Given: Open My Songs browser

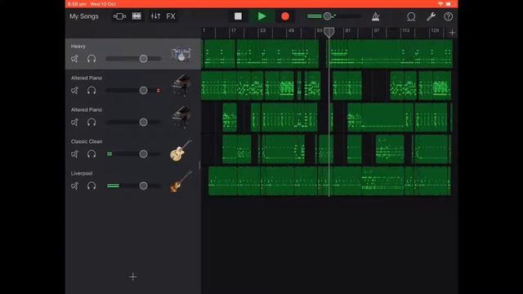Looking at the screenshot, I should (x=83, y=16).
